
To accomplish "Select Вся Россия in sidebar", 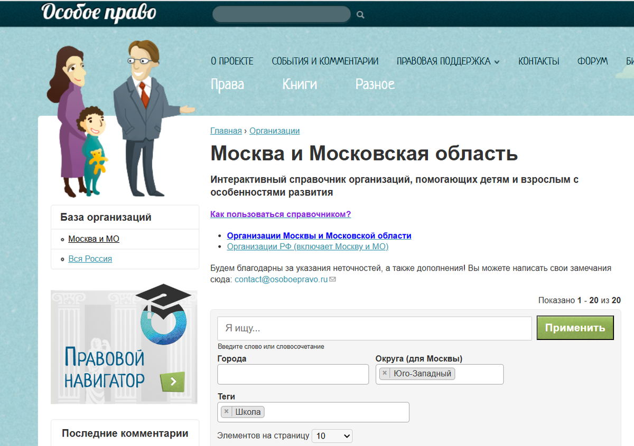I will tap(90, 259).
